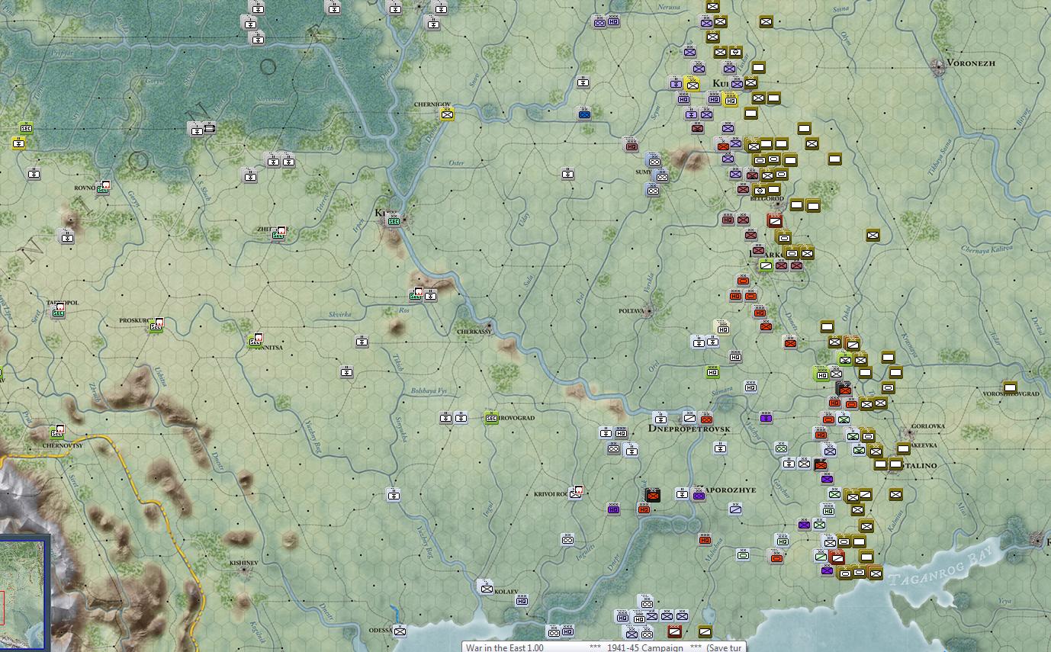Click the infantry counter at Odessa
Screen dimensions: 1051x652
(x=400, y=631)
